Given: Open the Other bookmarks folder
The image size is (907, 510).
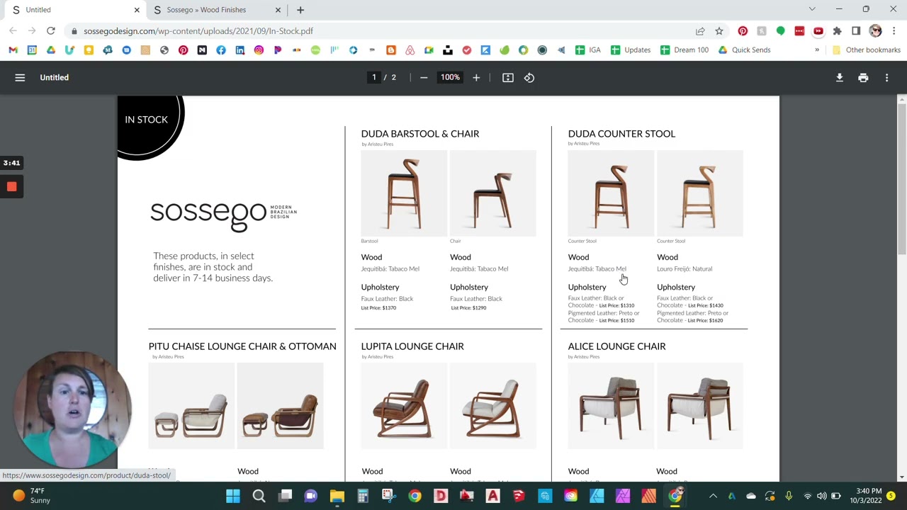Looking at the screenshot, I should point(866,50).
